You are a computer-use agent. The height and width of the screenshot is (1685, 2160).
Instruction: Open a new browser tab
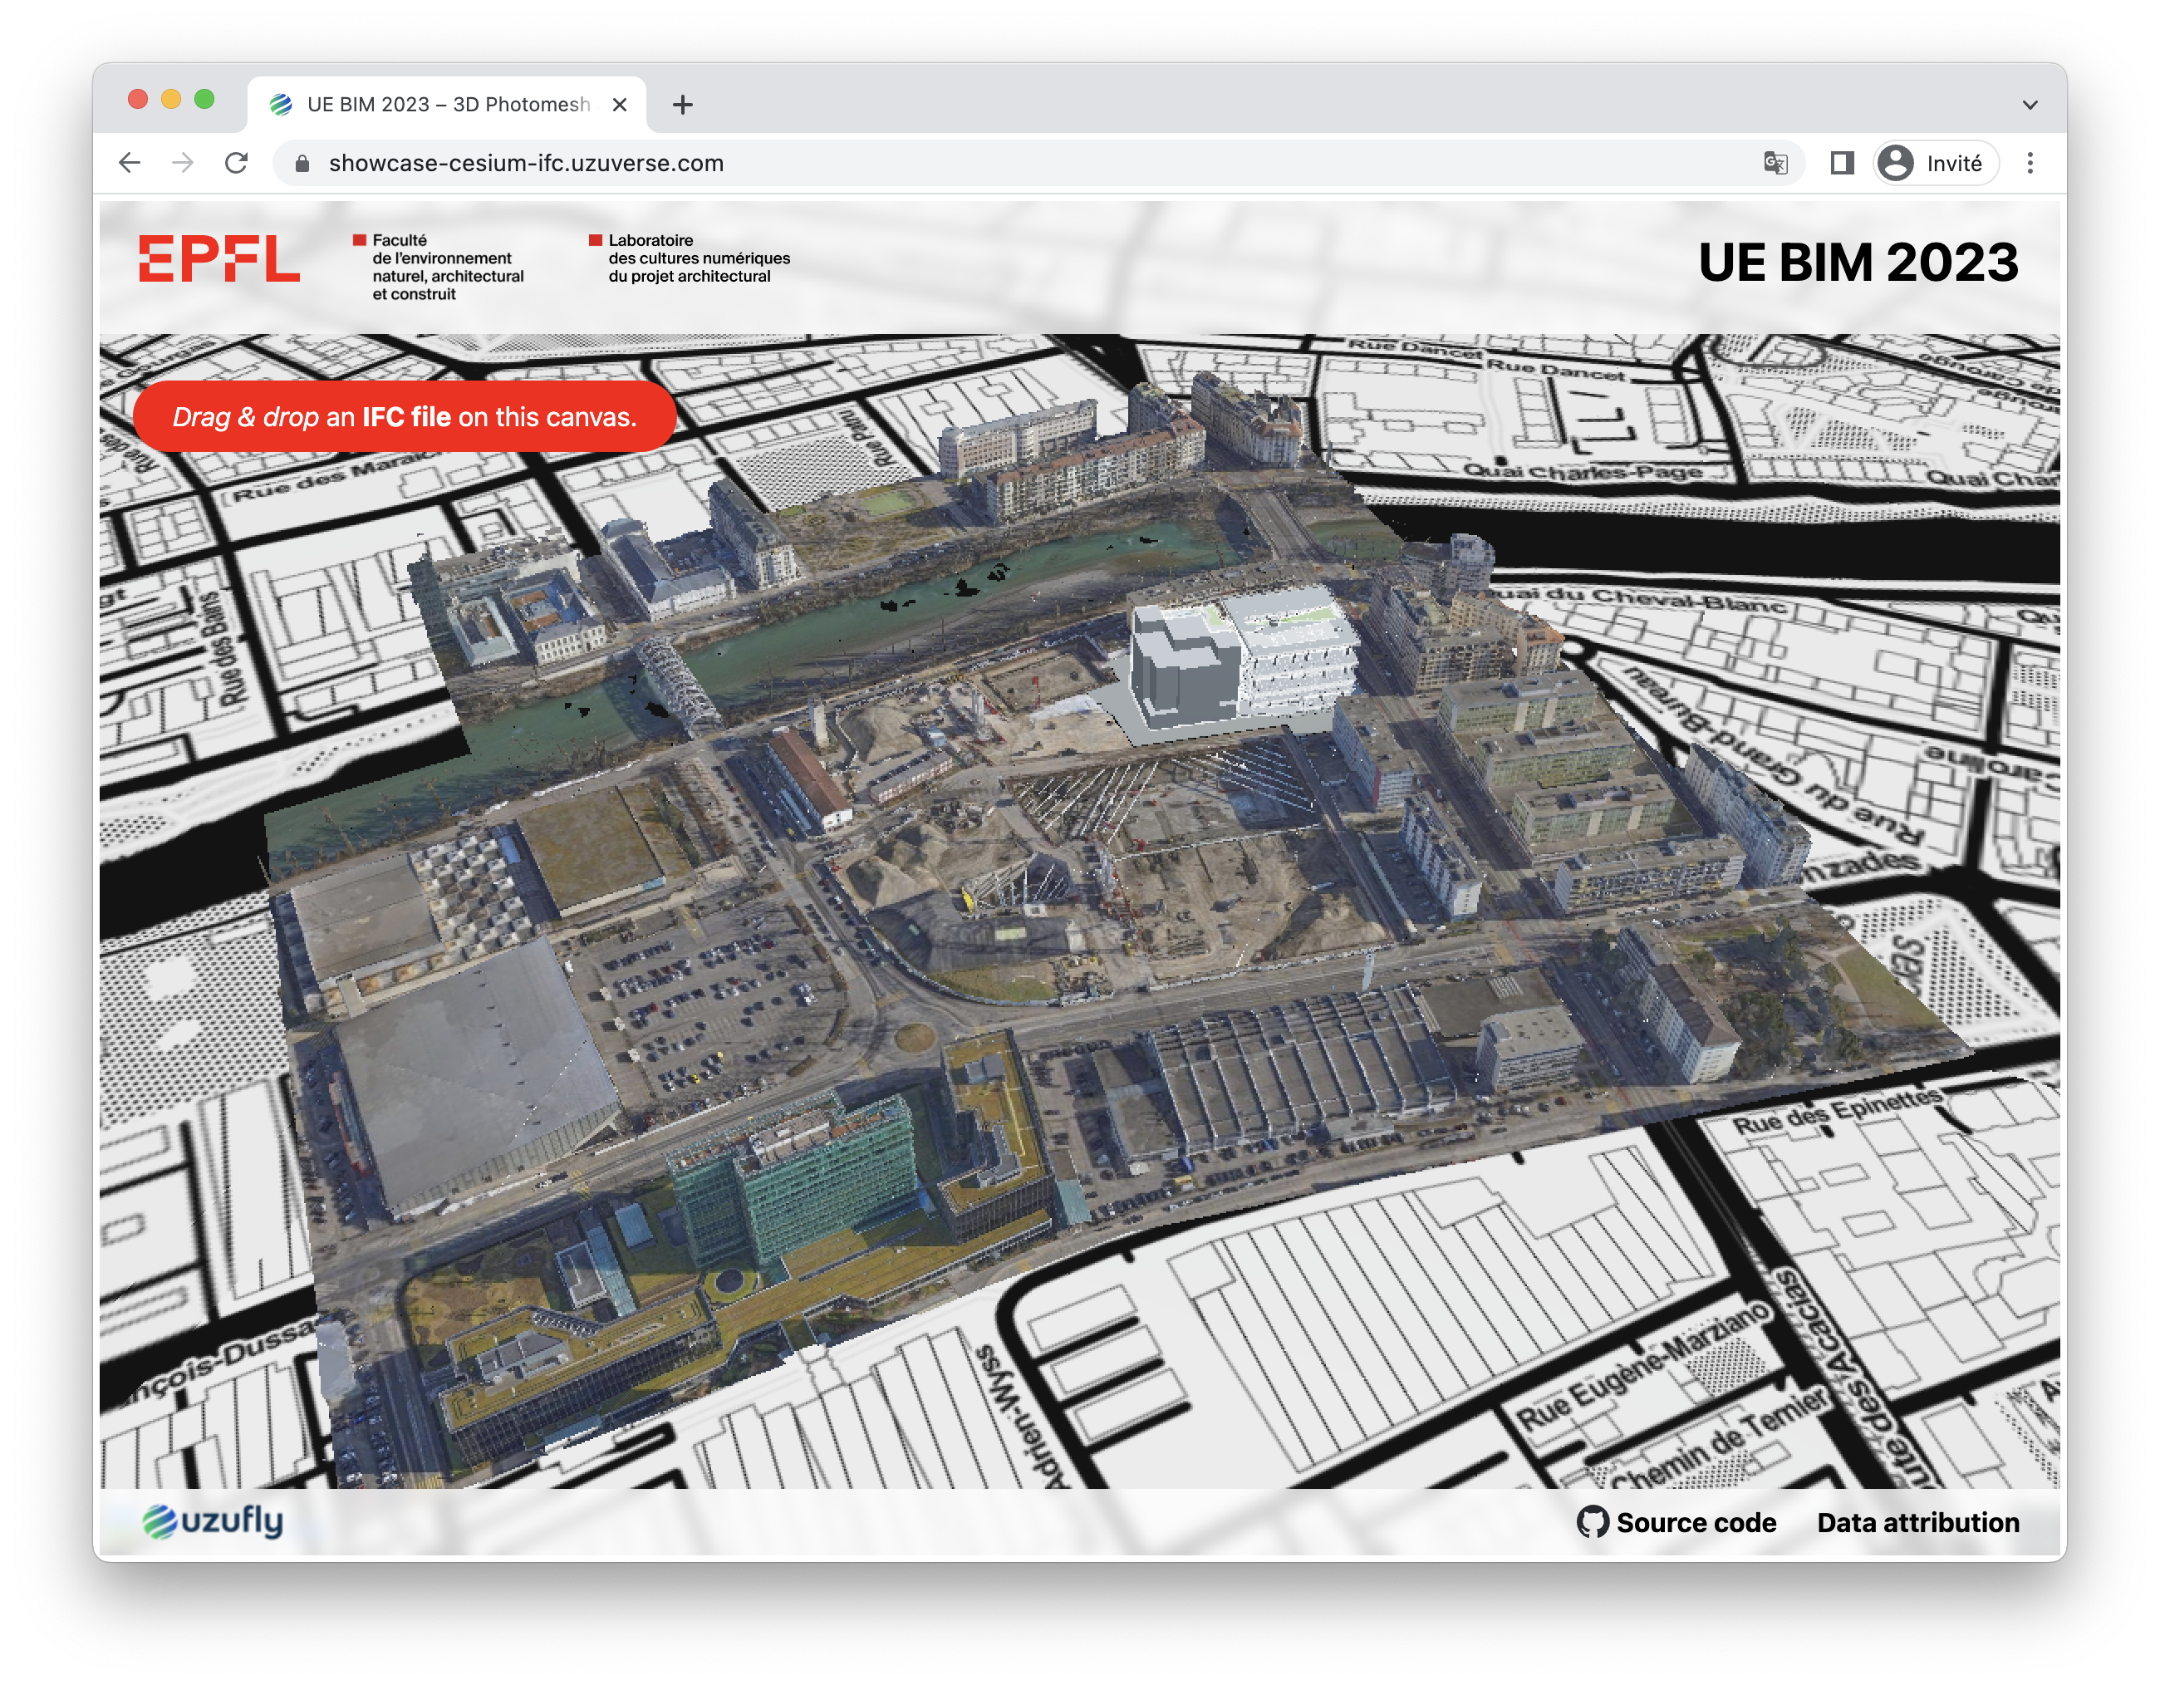point(682,104)
